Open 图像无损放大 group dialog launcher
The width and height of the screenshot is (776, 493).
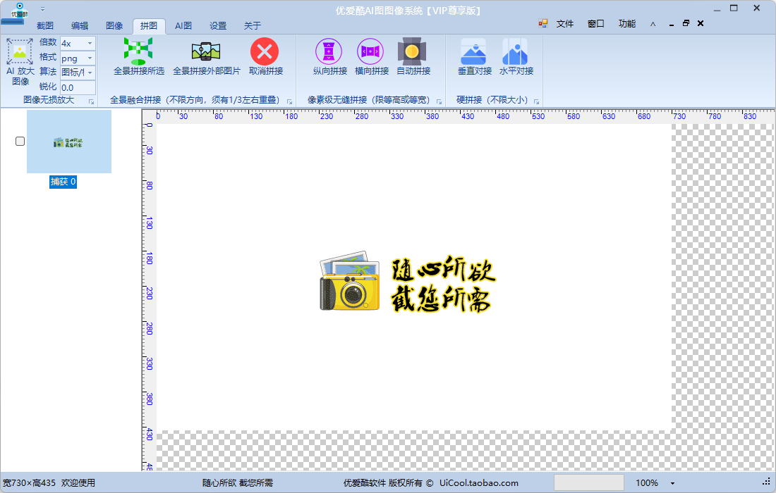92,101
